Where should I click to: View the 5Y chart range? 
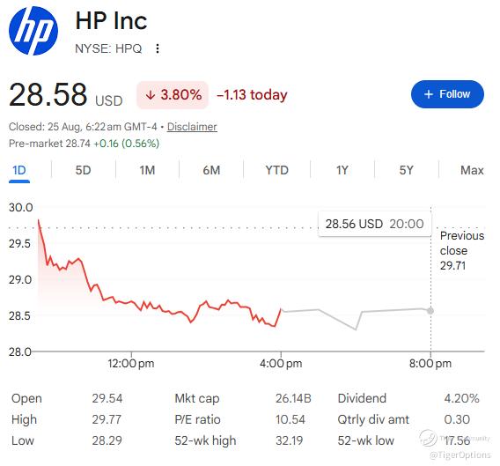coord(407,170)
